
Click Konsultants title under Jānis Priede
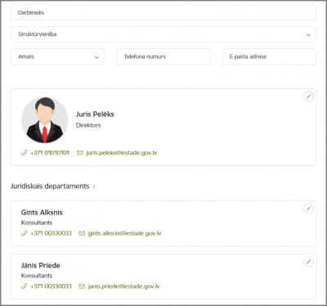(37, 276)
